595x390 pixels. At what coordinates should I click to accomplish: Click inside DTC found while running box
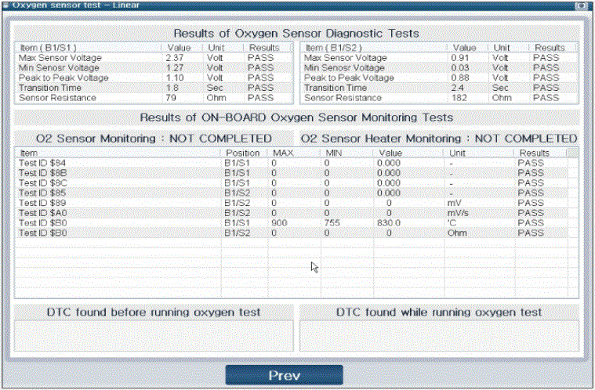tap(438, 335)
